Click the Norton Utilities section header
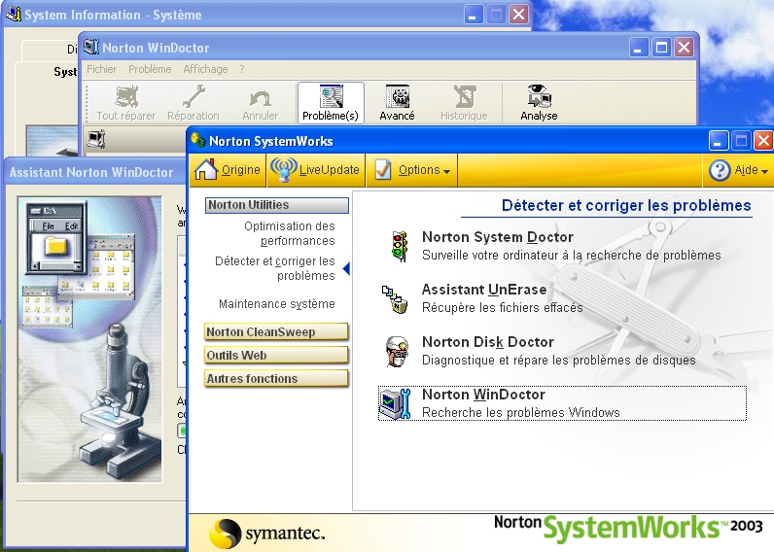 [276, 205]
